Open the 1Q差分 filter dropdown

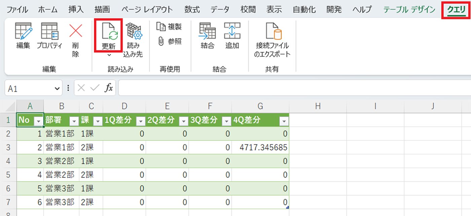tap(141, 121)
